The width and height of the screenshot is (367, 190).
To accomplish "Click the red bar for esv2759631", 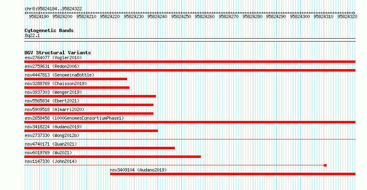I will 190,70.
